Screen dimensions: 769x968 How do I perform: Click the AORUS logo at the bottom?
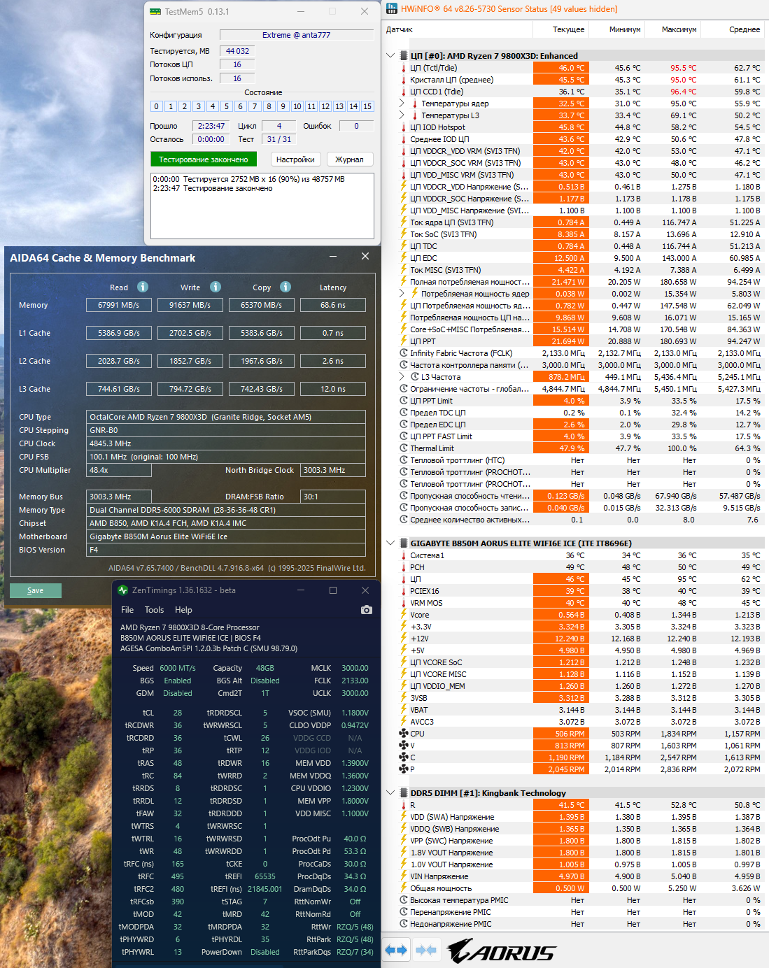click(x=501, y=951)
